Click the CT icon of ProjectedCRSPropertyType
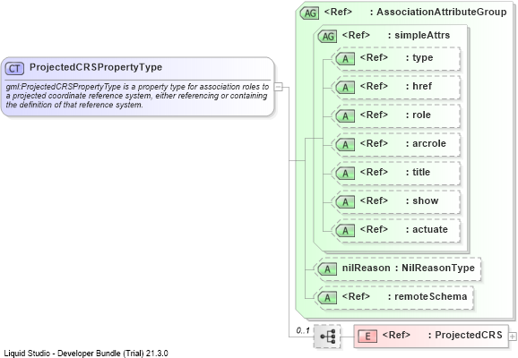 pos(14,68)
